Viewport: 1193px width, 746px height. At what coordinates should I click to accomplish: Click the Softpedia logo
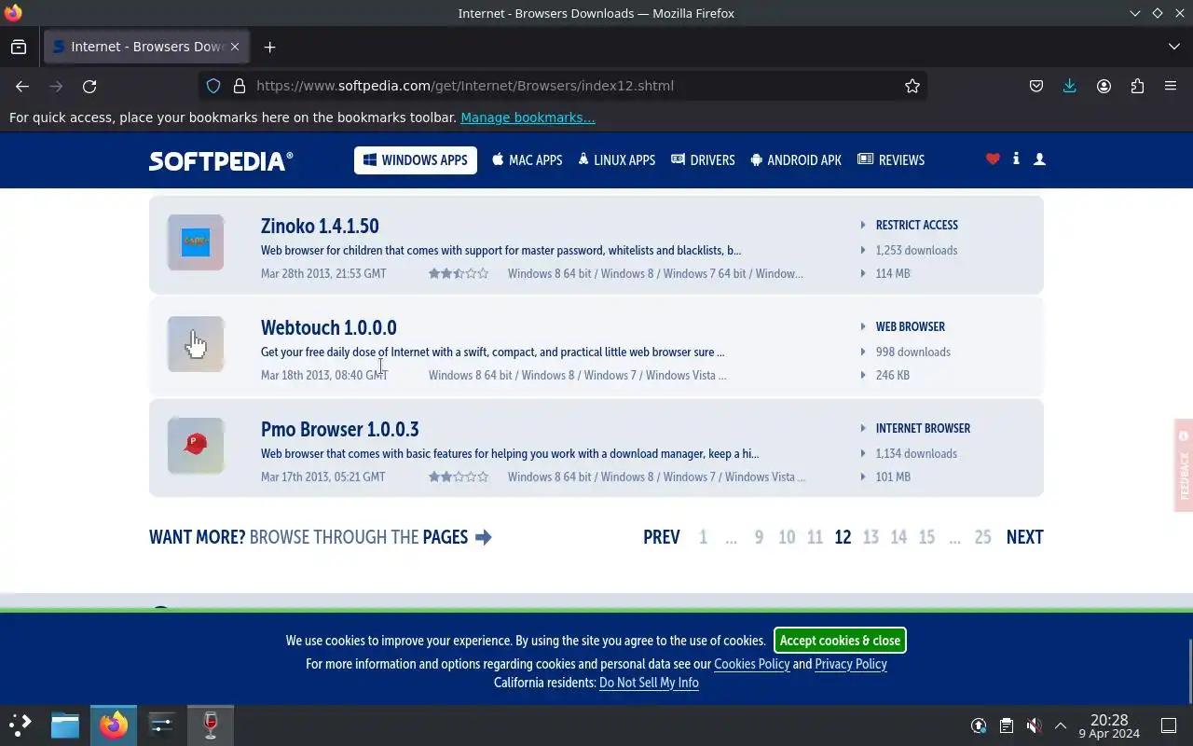[x=221, y=160]
